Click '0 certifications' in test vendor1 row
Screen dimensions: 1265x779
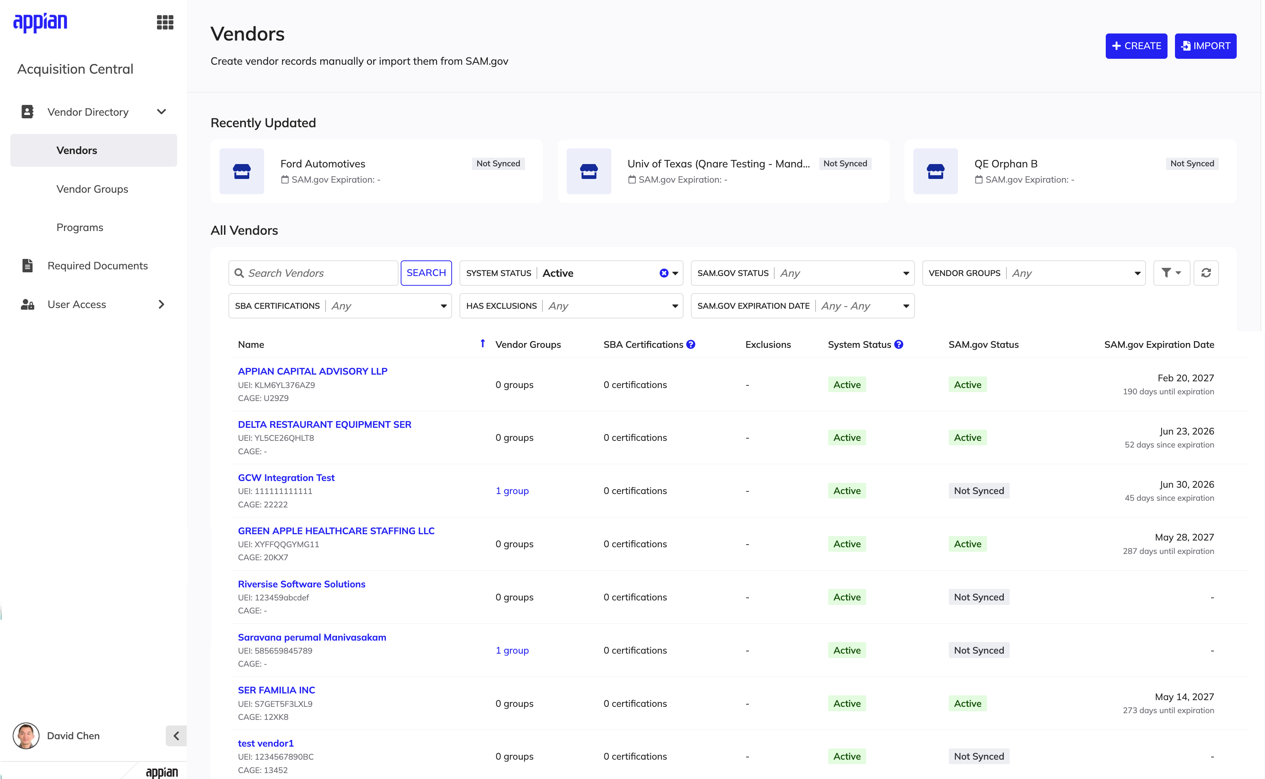point(635,756)
